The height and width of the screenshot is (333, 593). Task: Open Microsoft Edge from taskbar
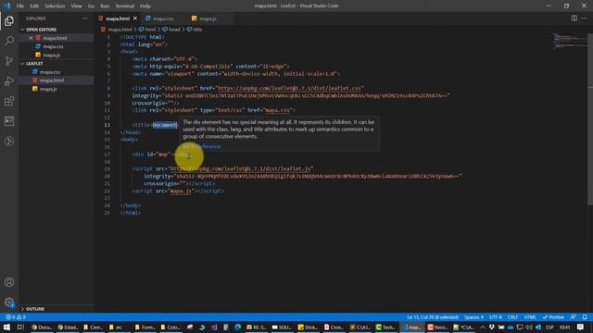pyautogui.click(x=237, y=327)
